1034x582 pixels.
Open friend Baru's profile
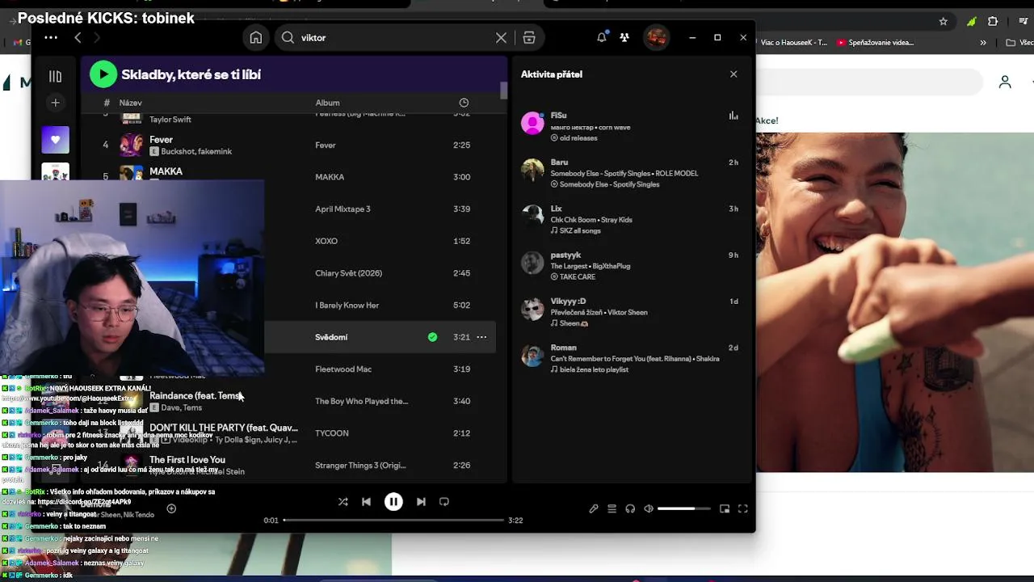pos(559,162)
